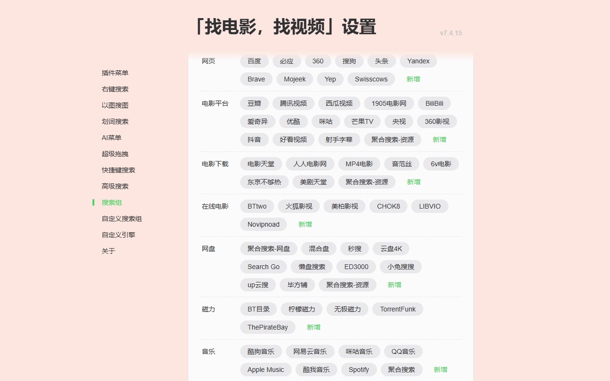This screenshot has height=381, width=610.
Task: Select 以图搜图 sidebar item
Action: [115, 105]
